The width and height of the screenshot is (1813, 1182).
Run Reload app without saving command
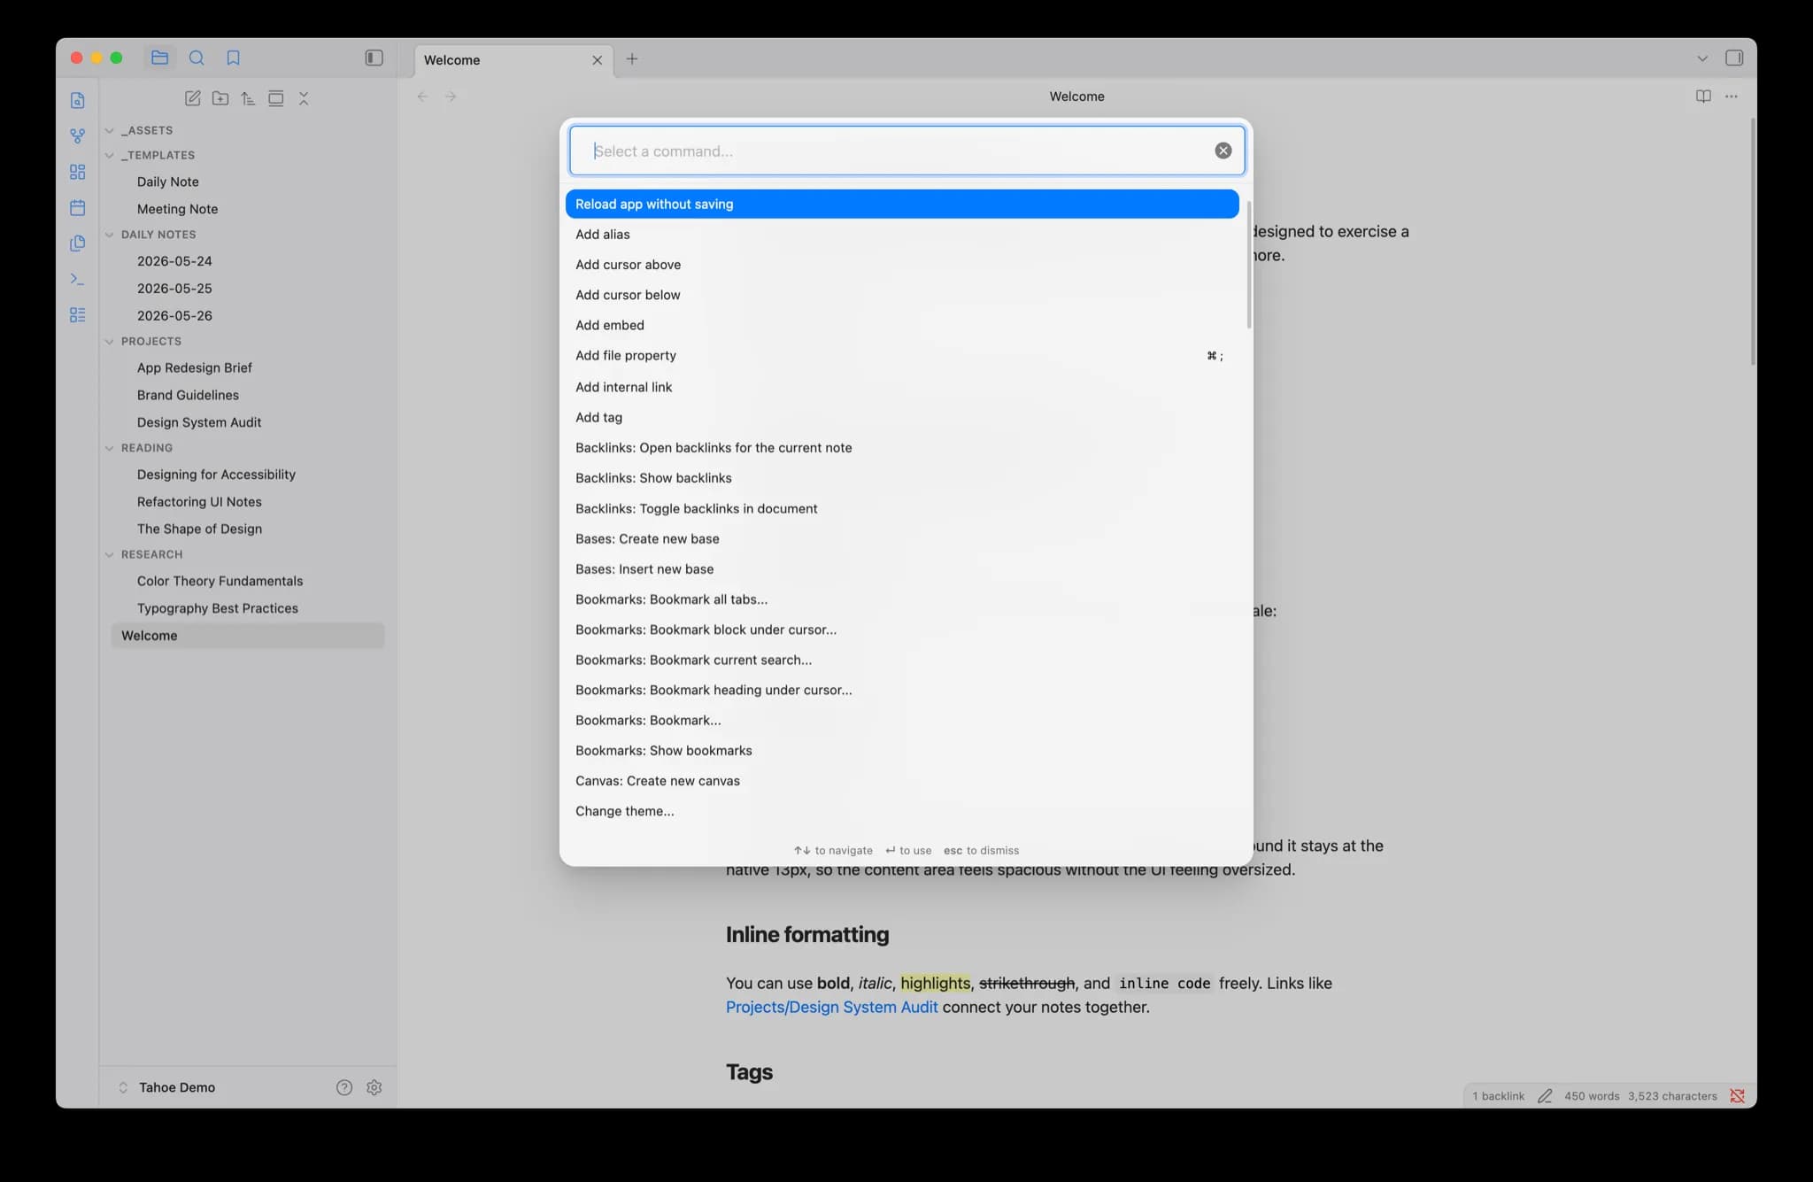point(901,205)
